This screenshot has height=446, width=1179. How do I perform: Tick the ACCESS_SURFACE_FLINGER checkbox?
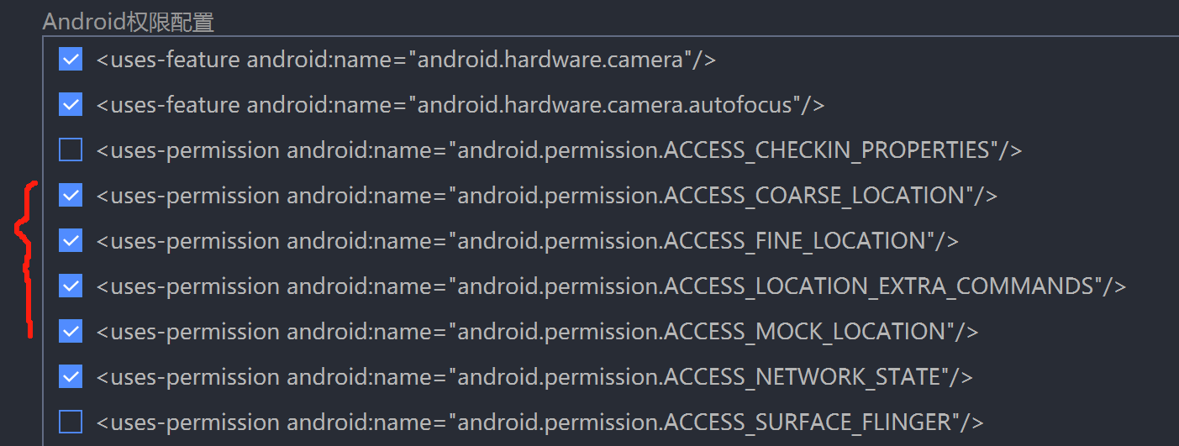tap(71, 421)
